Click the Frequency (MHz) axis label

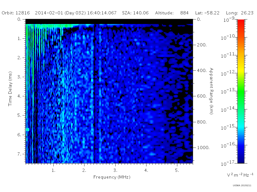[x=112, y=177]
